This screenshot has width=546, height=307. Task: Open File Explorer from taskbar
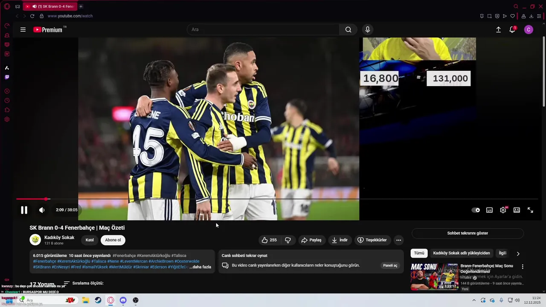tap(85, 300)
